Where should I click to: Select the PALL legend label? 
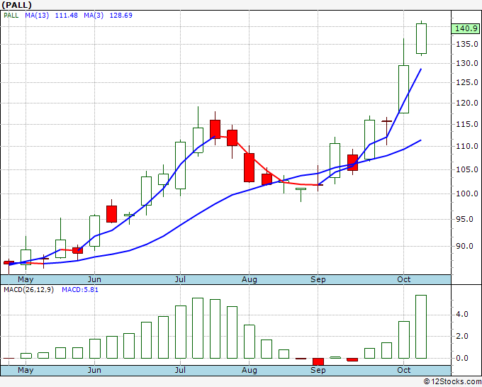point(11,16)
